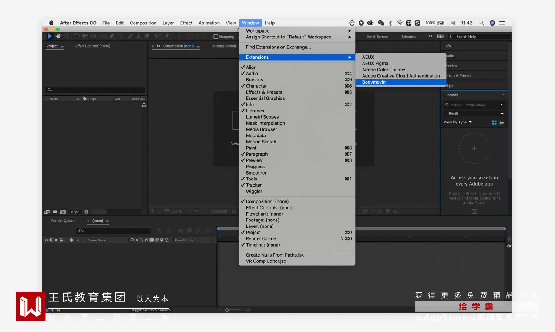Select the Puppet Pin tool
The height and width of the screenshot is (332, 555).
pos(167,36)
